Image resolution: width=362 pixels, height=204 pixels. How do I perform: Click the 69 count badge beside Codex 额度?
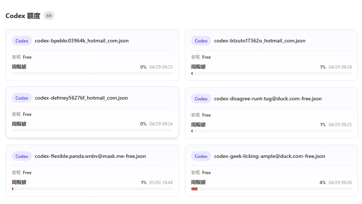coord(49,15)
